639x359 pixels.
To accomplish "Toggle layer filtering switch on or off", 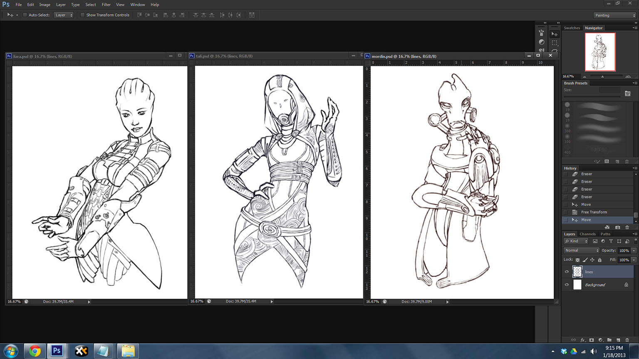I will 635,241.
